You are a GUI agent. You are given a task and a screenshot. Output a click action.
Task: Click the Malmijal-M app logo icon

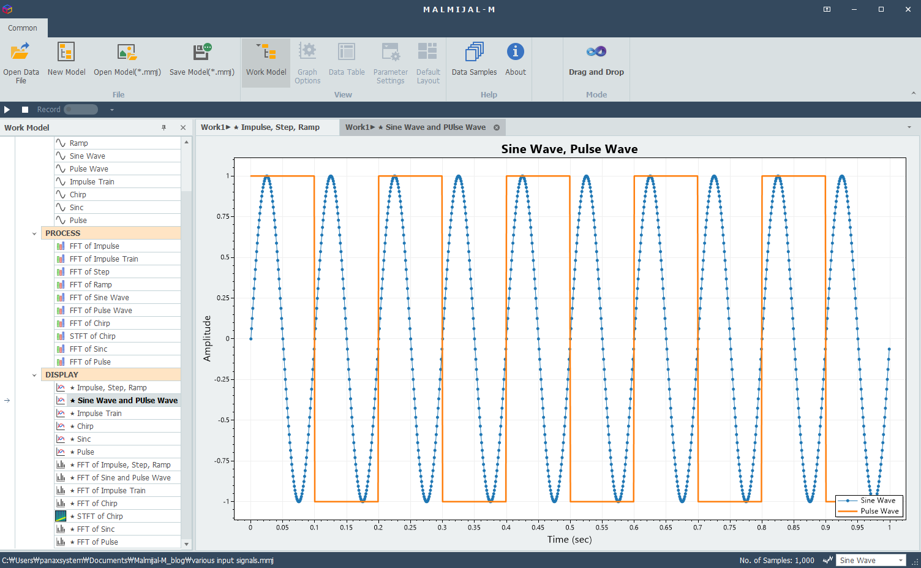coord(7,9)
